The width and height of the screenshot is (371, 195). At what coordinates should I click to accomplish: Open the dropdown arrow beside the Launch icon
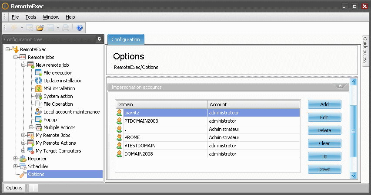[22, 28]
